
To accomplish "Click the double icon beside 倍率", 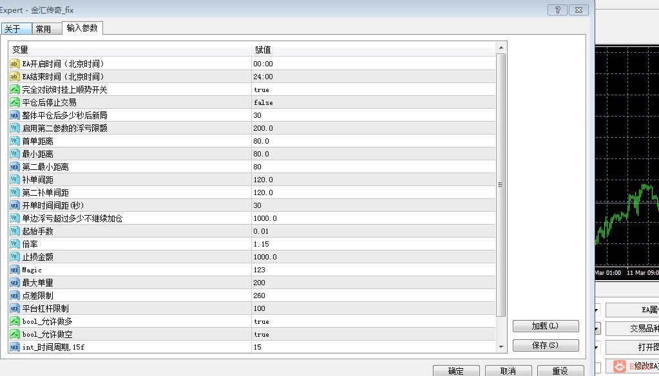I will [x=14, y=244].
